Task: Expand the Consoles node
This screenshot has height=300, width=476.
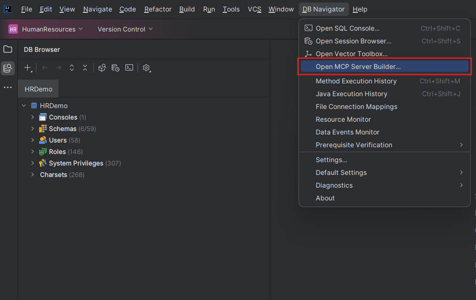Action: (32, 117)
